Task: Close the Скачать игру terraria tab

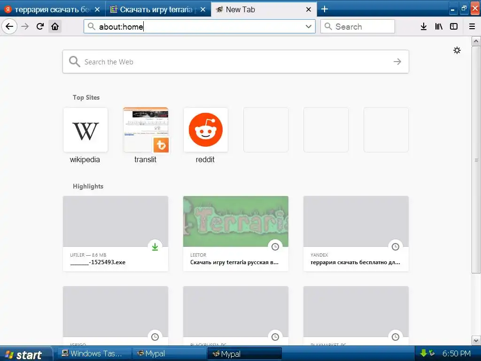Action: [x=203, y=9]
